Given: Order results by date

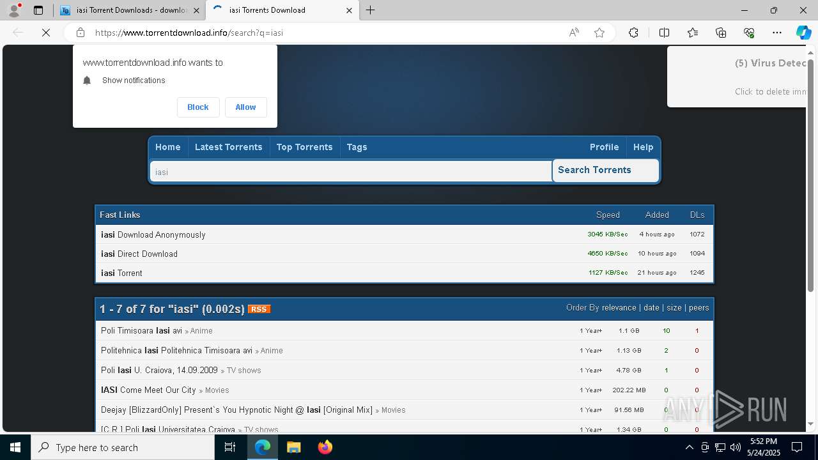Looking at the screenshot, I should (x=651, y=308).
